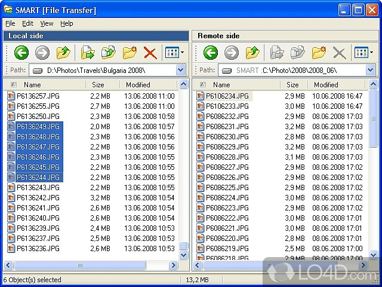
Task: Click the Remote side panel header
Action: tap(285, 36)
